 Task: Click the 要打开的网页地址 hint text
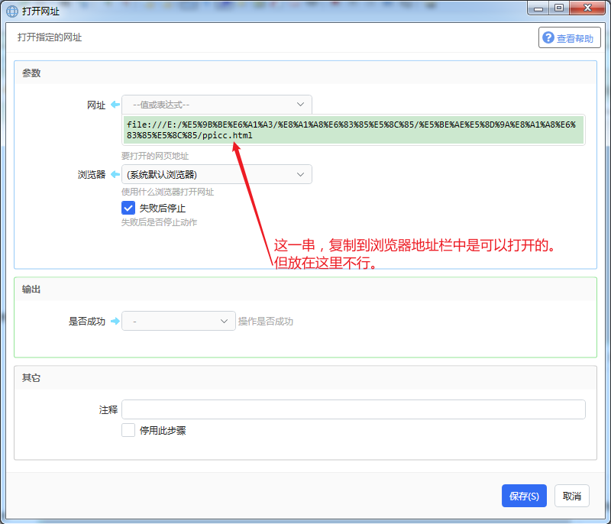(x=155, y=156)
